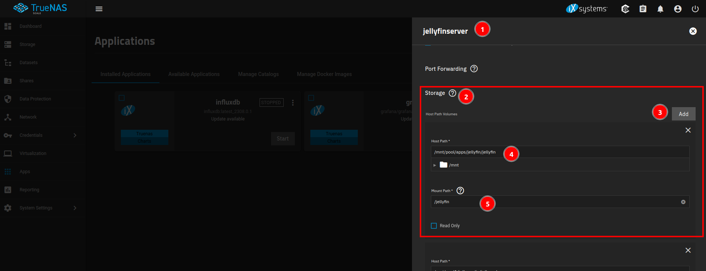
Task: Show help for Storage section
Action: [x=452, y=93]
